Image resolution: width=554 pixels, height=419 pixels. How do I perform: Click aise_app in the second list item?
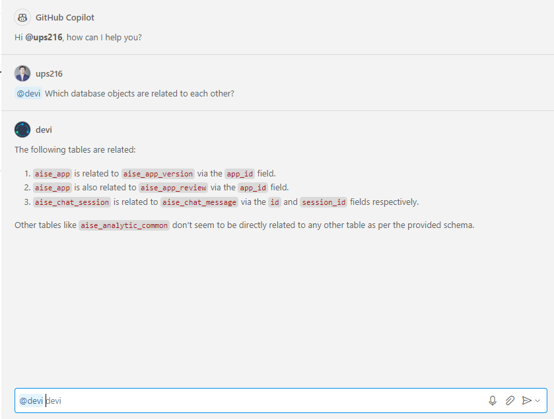(52, 188)
